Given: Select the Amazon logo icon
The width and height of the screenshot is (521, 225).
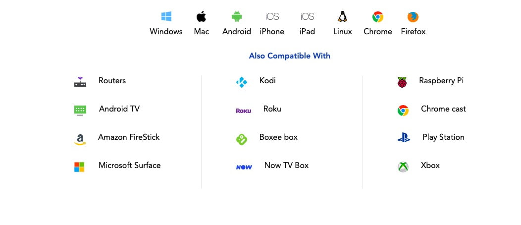Looking at the screenshot, I should point(80,139).
